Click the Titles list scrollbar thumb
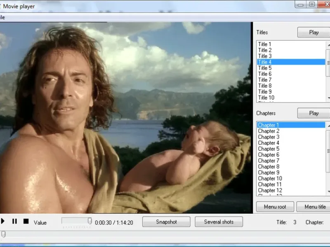 point(328,63)
